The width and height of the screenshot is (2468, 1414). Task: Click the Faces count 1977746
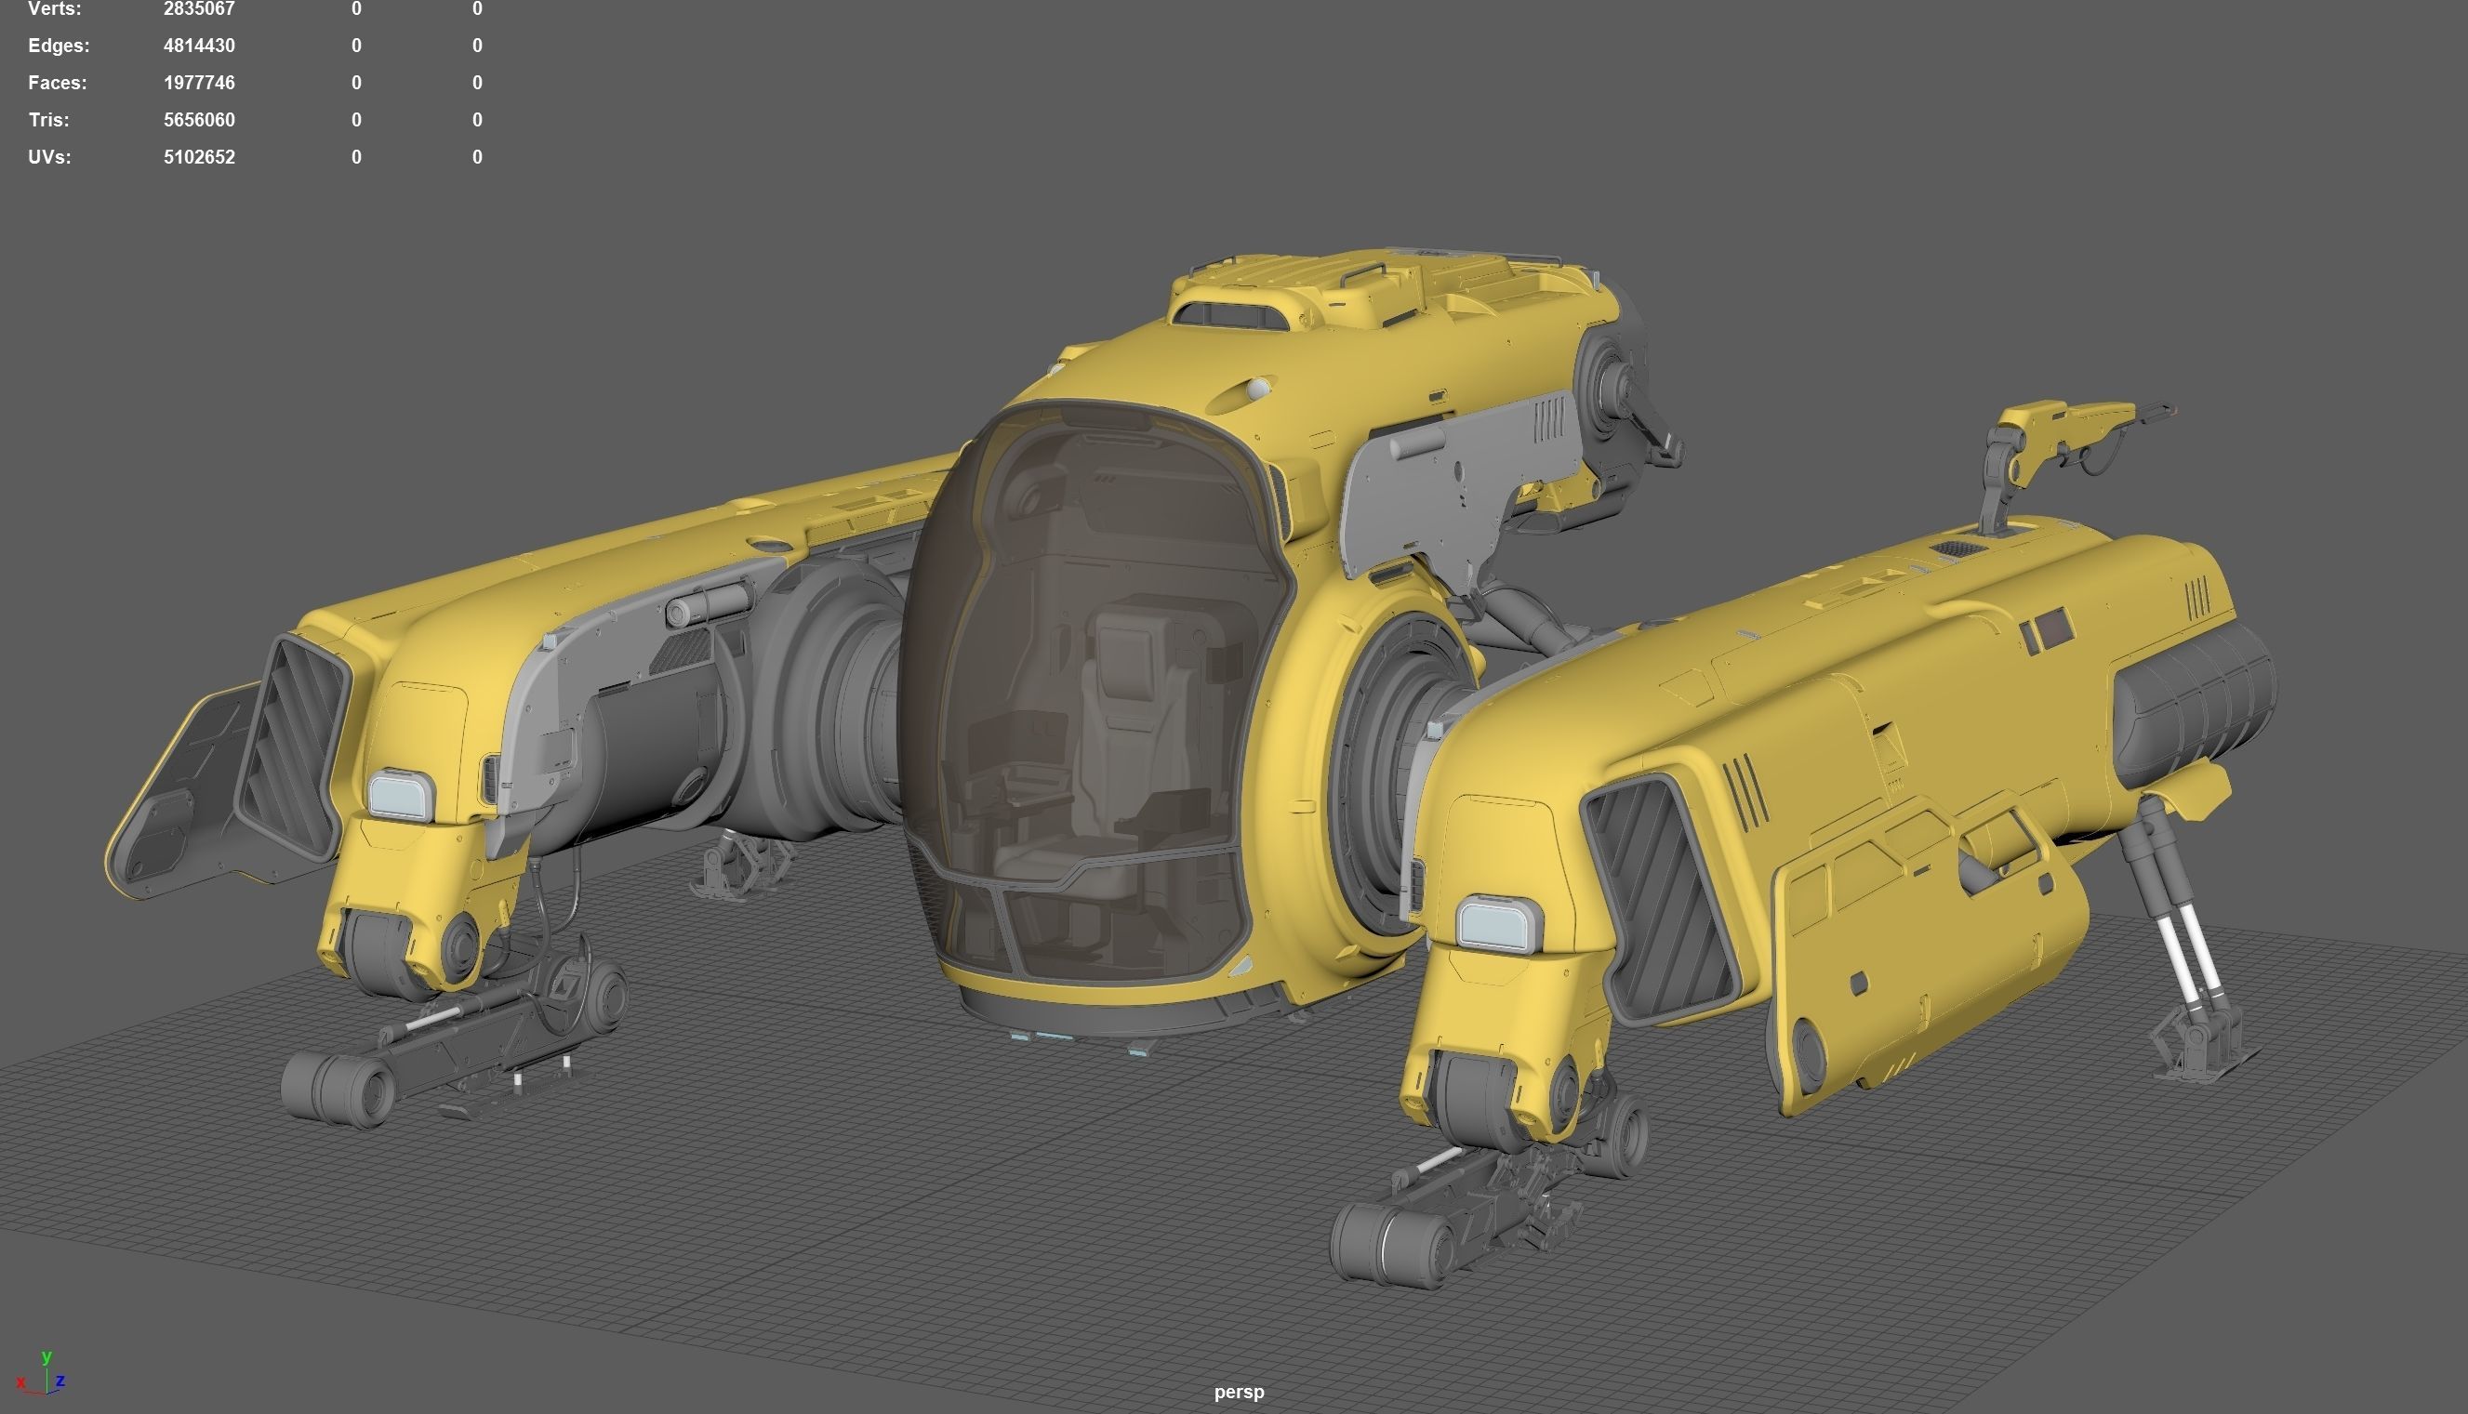[199, 83]
